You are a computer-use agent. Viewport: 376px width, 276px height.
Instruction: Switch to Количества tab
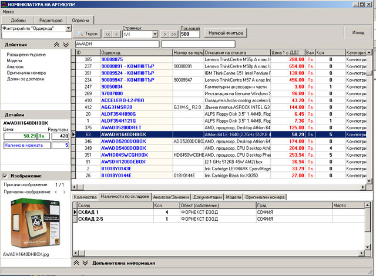[85, 197]
